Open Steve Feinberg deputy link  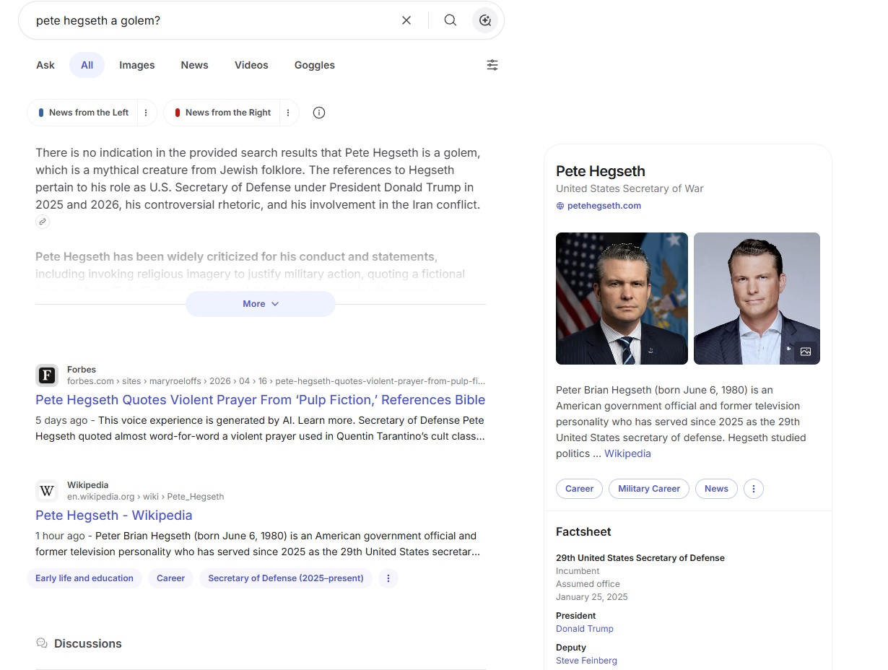point(586,661)
